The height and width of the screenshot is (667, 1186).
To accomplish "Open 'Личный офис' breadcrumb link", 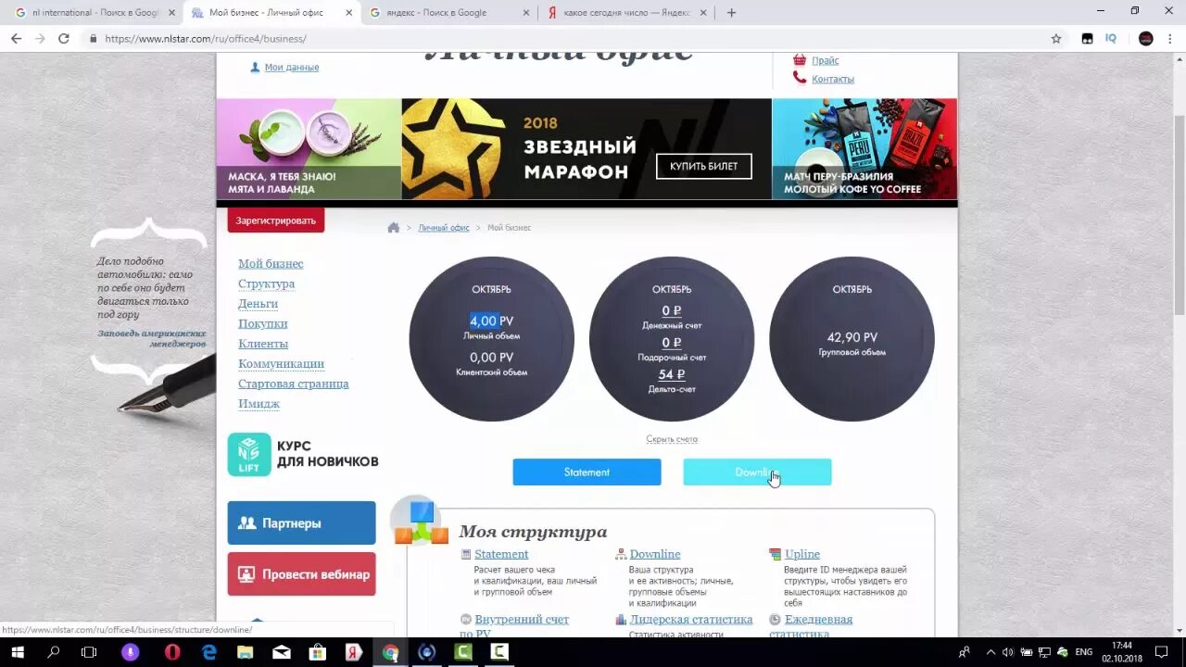I will pyautogui.click(x=444, y=228).
